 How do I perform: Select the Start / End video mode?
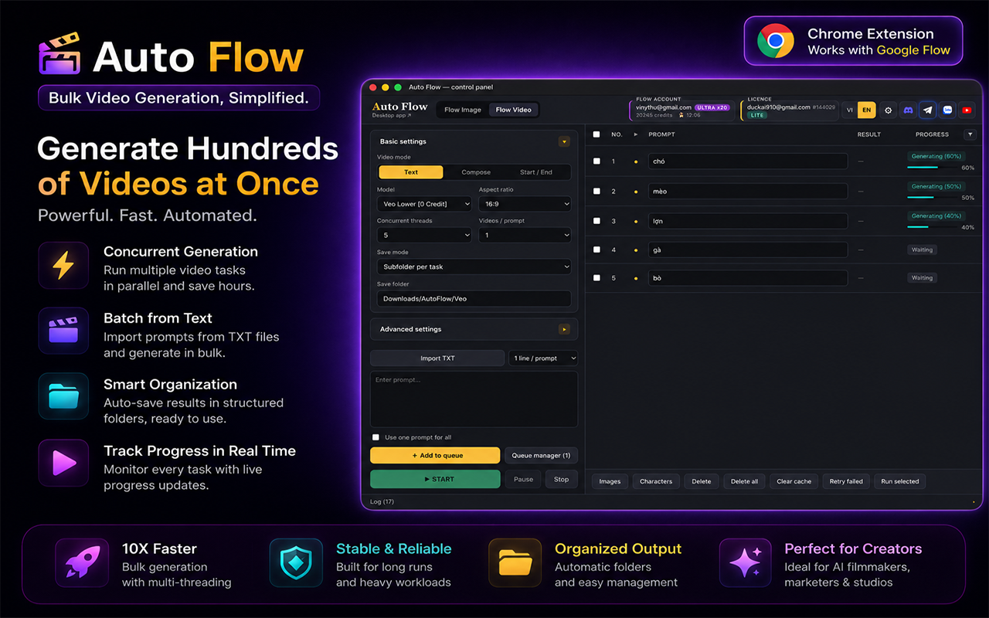(x=536, y=172)
